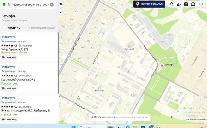Click the Лицензионное соглашение link on map
207x128 pixels.
197,120
